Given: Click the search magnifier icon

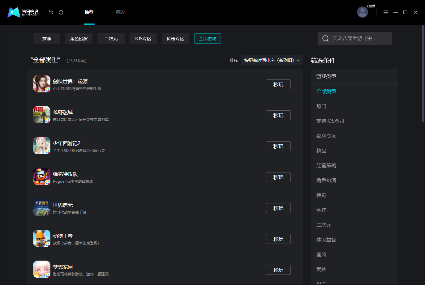Looking at the screenshot, I should tap(325, 39).
